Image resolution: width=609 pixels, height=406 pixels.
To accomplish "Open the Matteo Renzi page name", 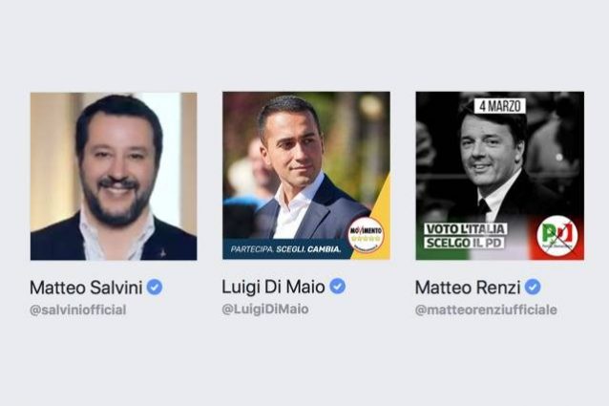I will (x=468, y=288).
